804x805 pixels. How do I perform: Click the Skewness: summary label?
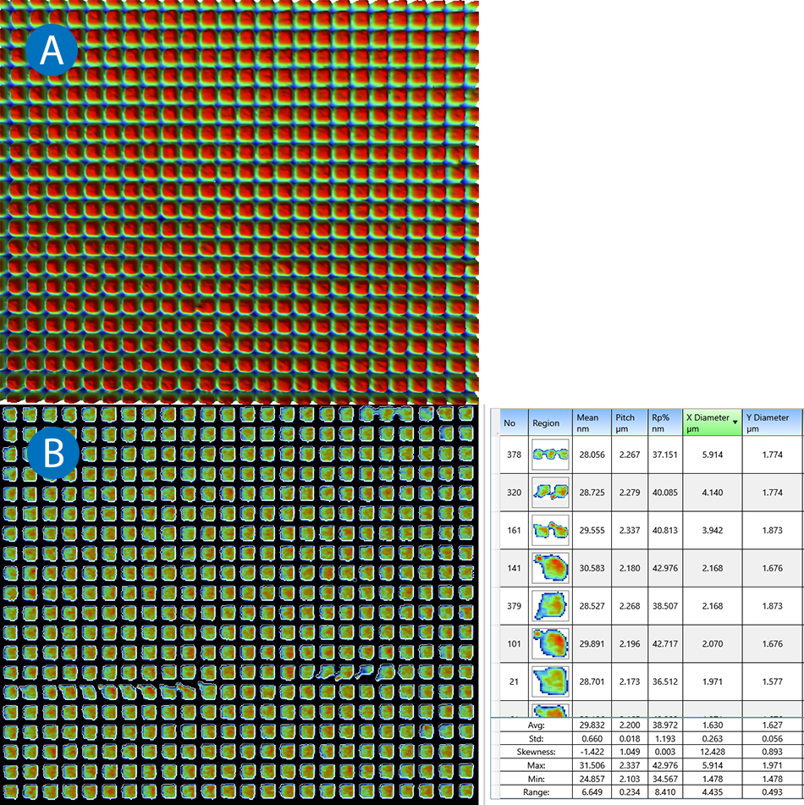pos(536,752)
